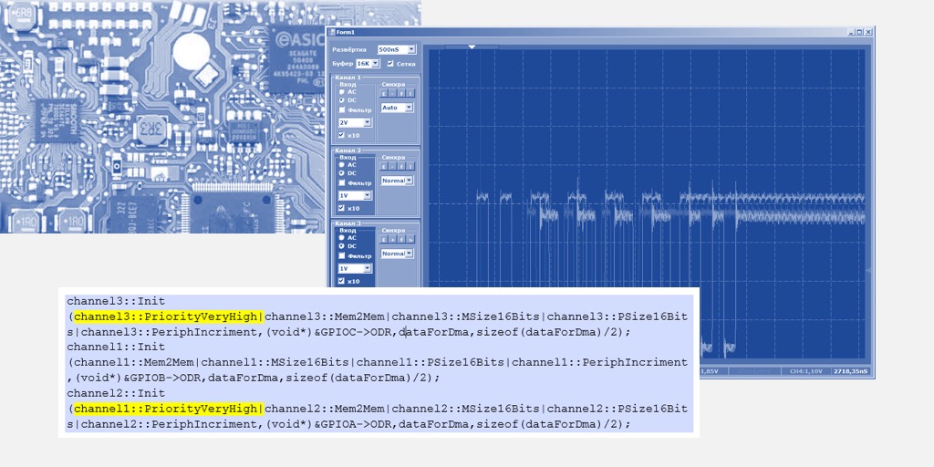Click the last sync button in Канал 2
The height and width of the screenshot is (467, 934).
[410, 166]
